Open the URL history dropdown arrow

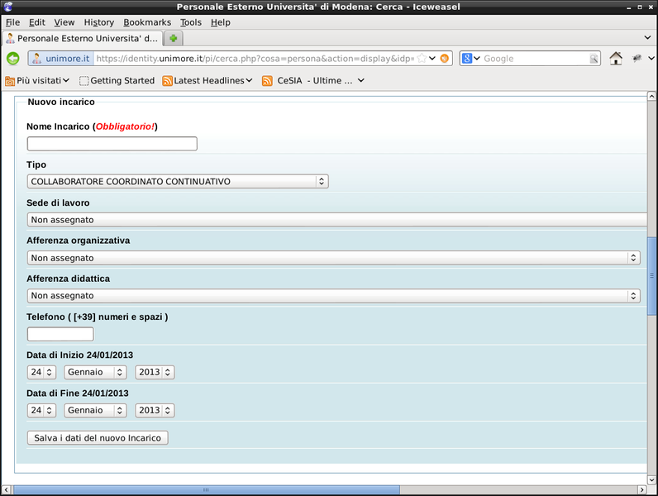(432, 59)
